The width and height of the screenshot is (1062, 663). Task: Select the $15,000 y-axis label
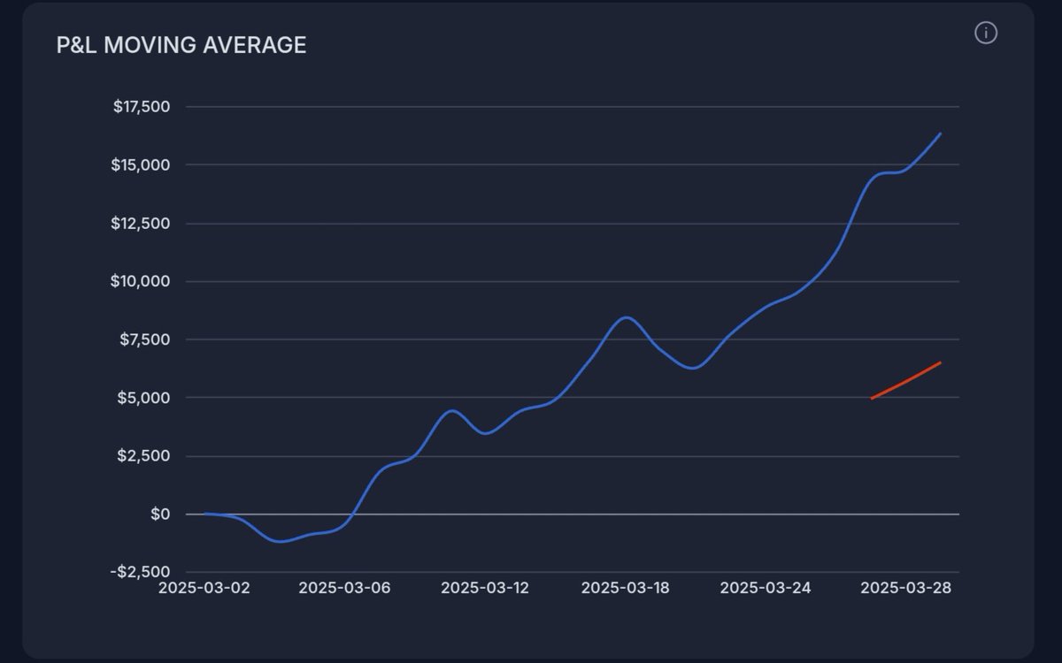coord(142,165)
